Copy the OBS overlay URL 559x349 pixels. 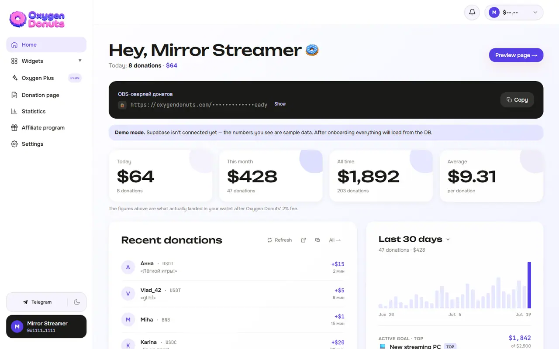click(517, 100)
